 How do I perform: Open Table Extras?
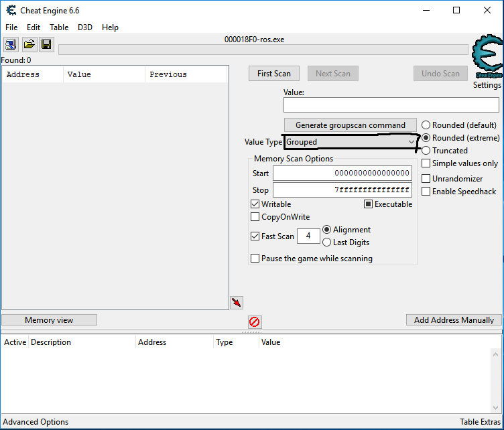[x=480, y=422]
